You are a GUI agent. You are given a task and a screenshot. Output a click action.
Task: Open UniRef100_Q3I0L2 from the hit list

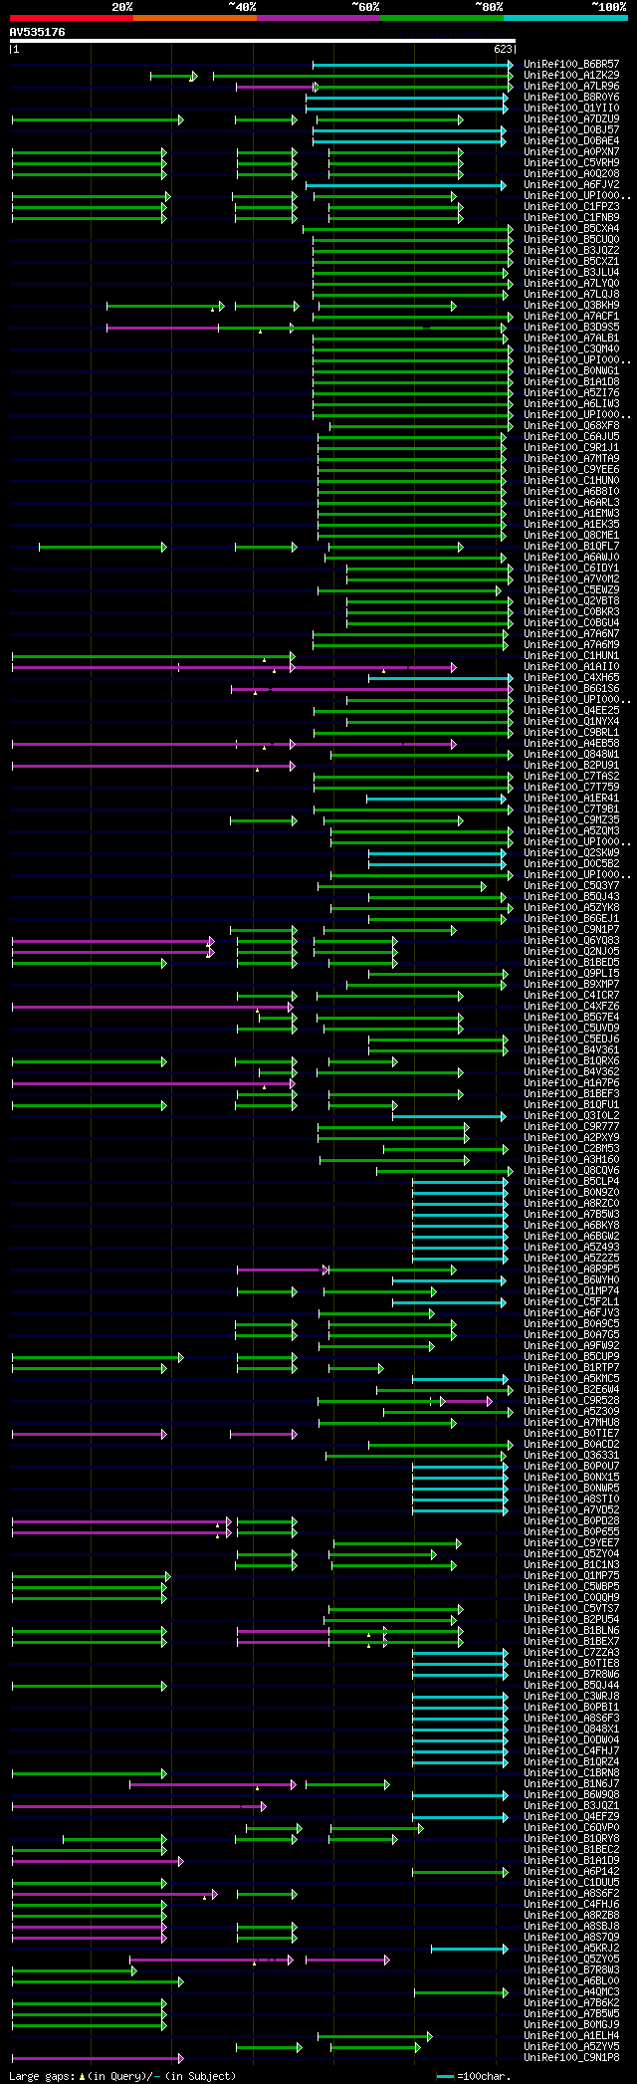click(x=571, y=1115)
